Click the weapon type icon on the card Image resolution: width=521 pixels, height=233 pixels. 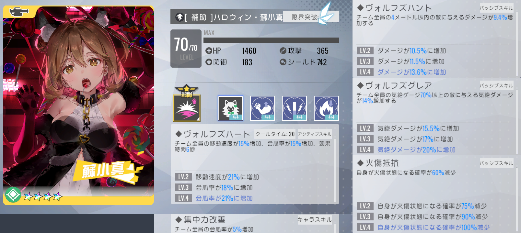click(x=19, y=12)
